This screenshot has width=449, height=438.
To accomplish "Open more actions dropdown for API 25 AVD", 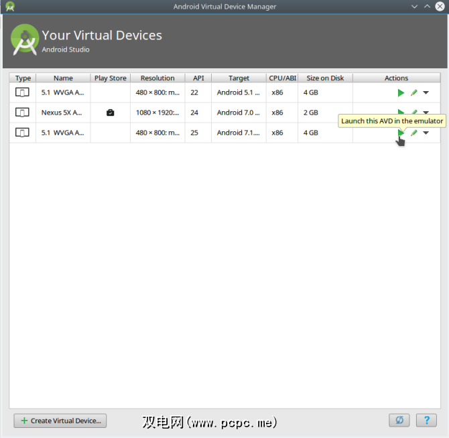I will tap(426, 133).
